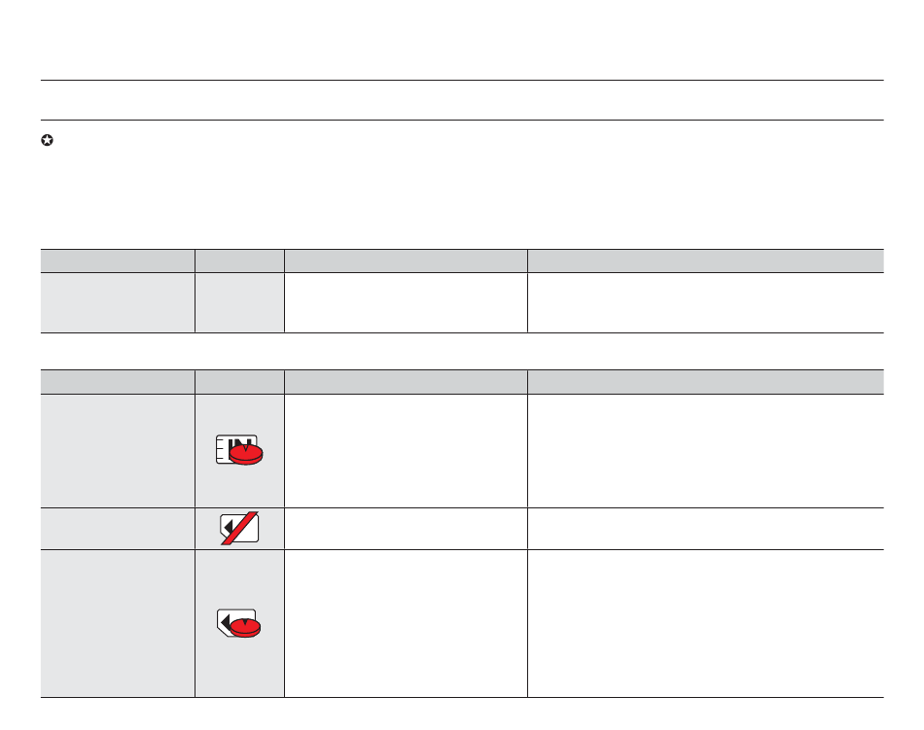Image resolution: width=924 pixels, height=730 pixels.
Task: Click gray first data cell in upper table
Action: tap(118, 302)
